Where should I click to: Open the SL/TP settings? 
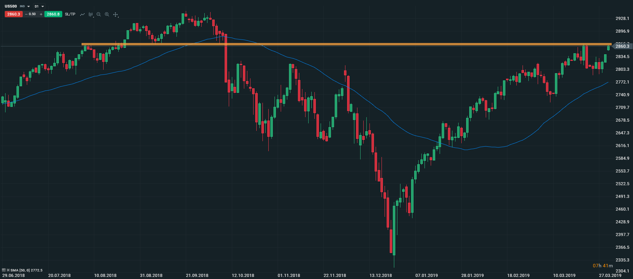tap(70, 14)
